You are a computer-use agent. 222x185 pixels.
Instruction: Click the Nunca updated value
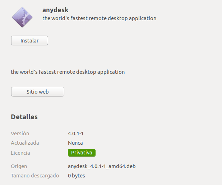click(x=75, y=143)
